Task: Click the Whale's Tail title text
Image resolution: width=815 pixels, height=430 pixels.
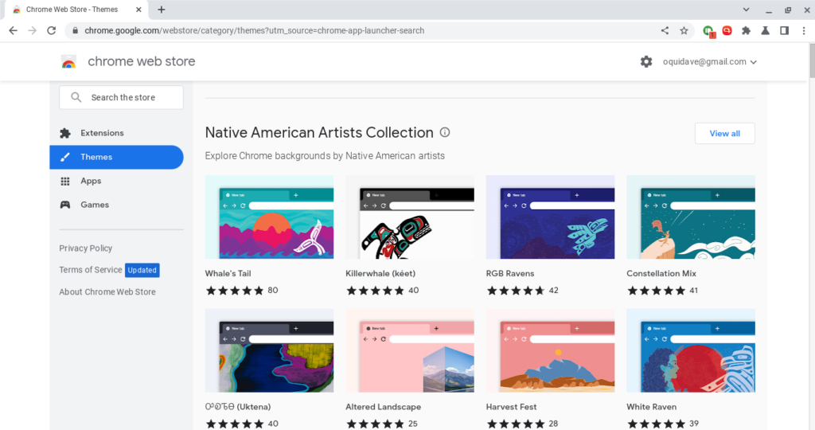Action: (228, 273)
